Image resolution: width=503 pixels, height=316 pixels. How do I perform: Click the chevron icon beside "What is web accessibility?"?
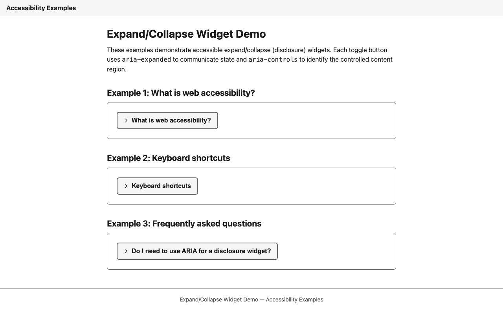pos(126,121)
